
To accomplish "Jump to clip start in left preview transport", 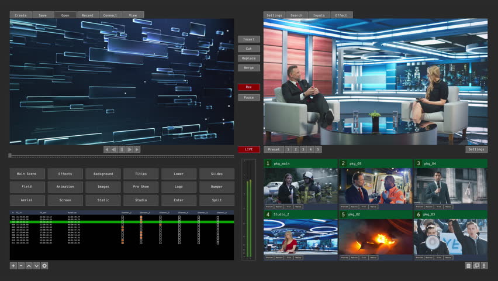I will click(107, 149).
